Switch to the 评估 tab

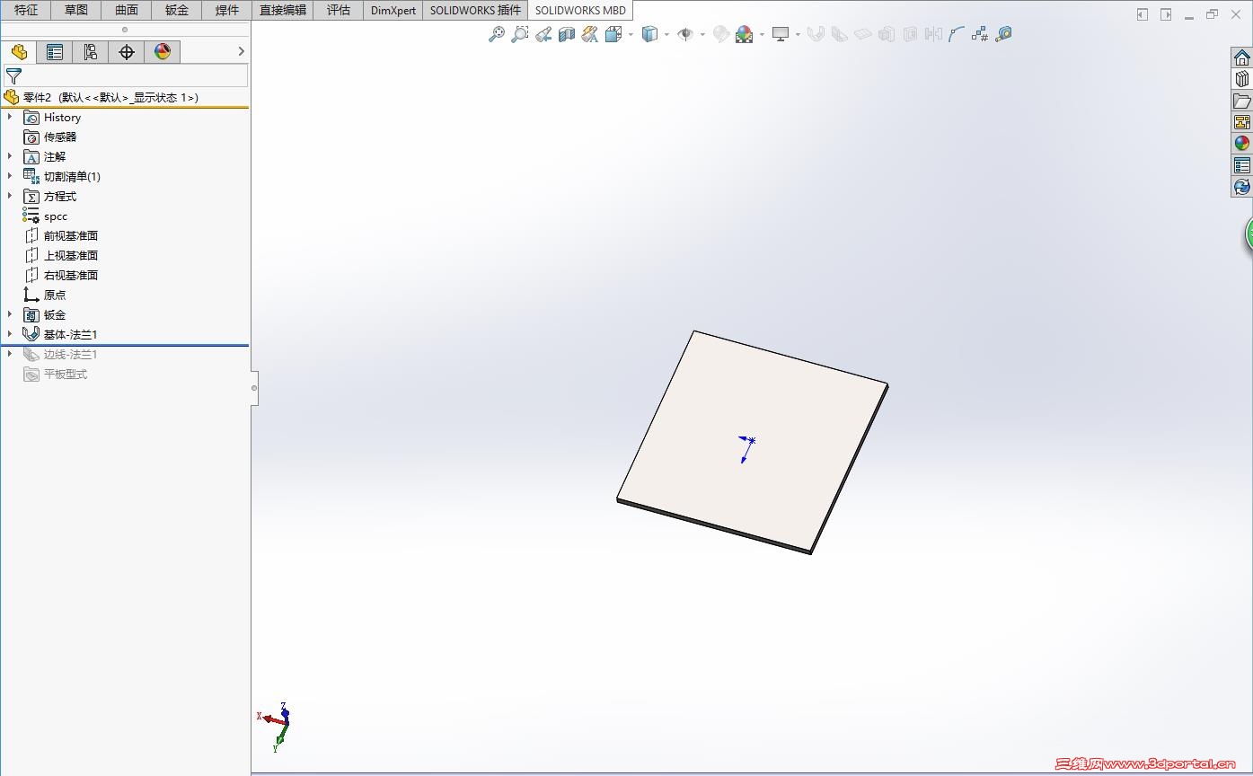339,10
